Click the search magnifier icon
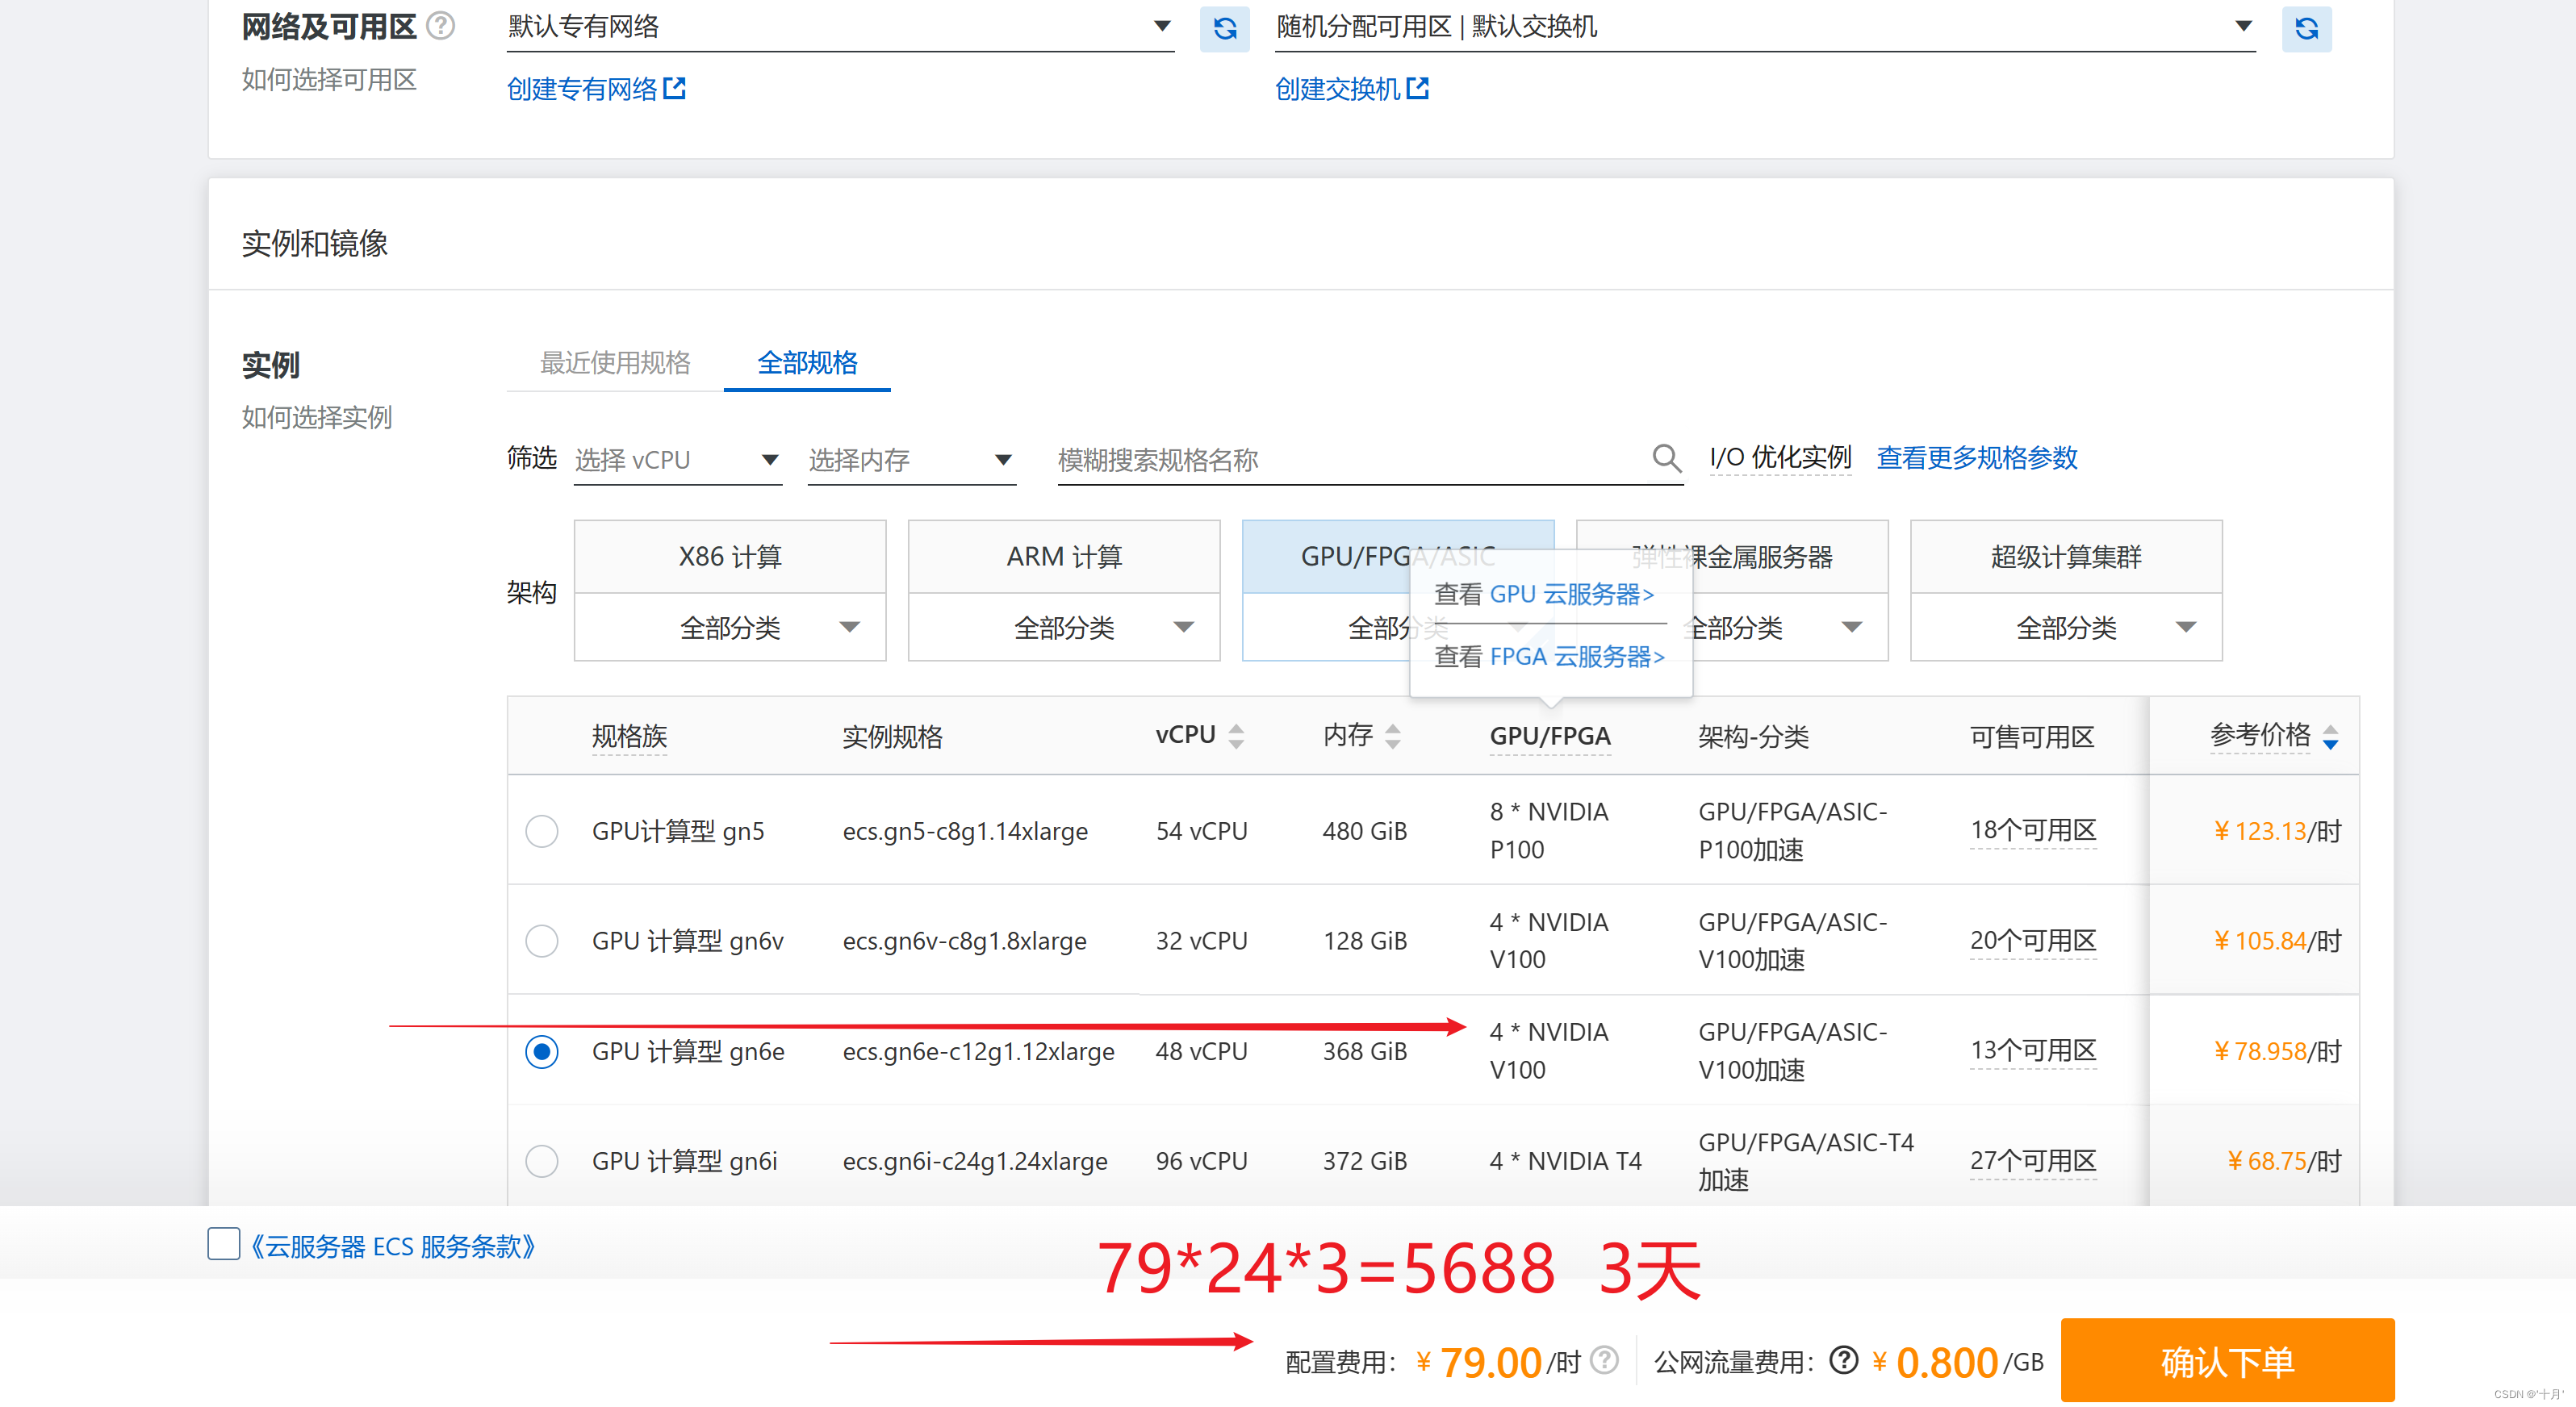Screen dimensions: 2576x1407 (x=1665, y=459)
